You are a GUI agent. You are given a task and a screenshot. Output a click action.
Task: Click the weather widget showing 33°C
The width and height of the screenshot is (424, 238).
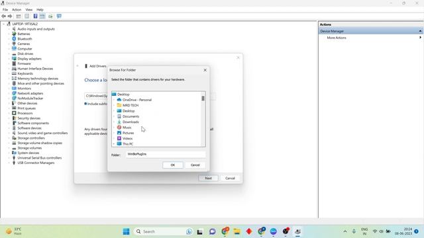click(14, 231)
